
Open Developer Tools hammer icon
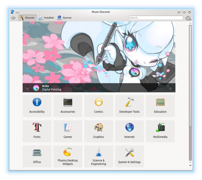click(129, 102)
